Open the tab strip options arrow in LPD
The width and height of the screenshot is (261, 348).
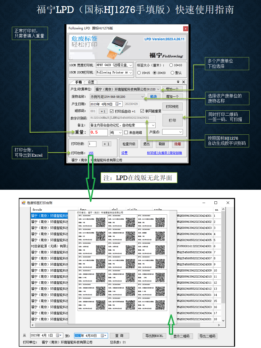178,82
